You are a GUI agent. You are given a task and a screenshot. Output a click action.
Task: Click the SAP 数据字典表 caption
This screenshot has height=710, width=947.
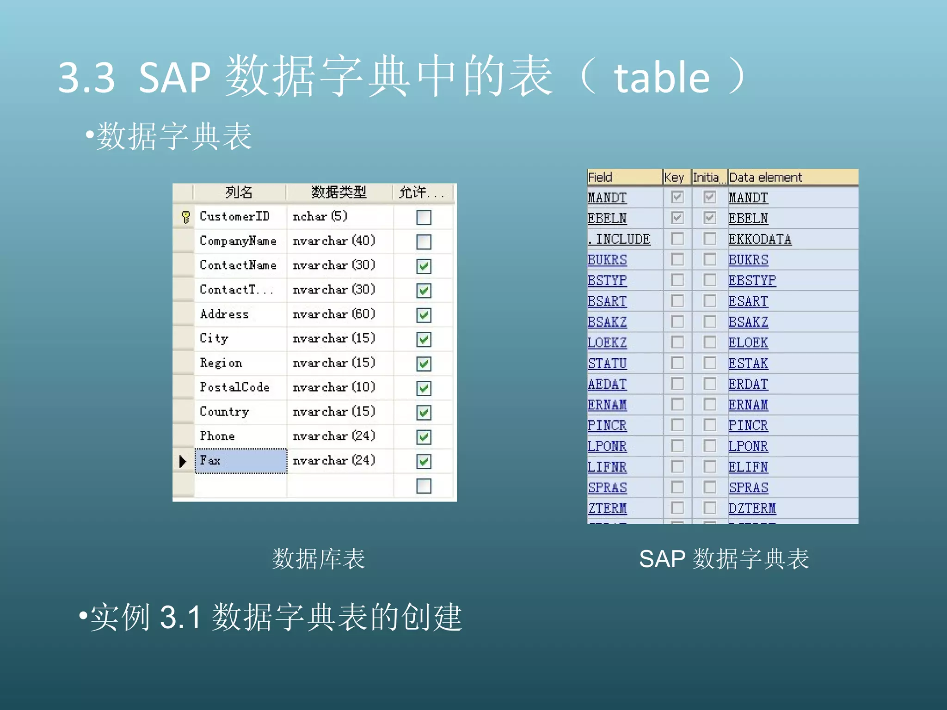[x=724, y=559]
